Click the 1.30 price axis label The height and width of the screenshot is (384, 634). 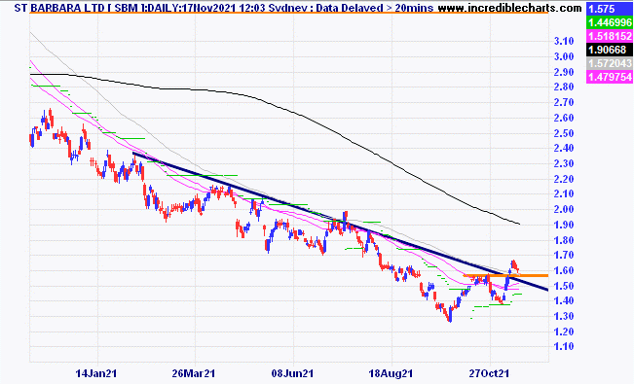tap(564, 316)
